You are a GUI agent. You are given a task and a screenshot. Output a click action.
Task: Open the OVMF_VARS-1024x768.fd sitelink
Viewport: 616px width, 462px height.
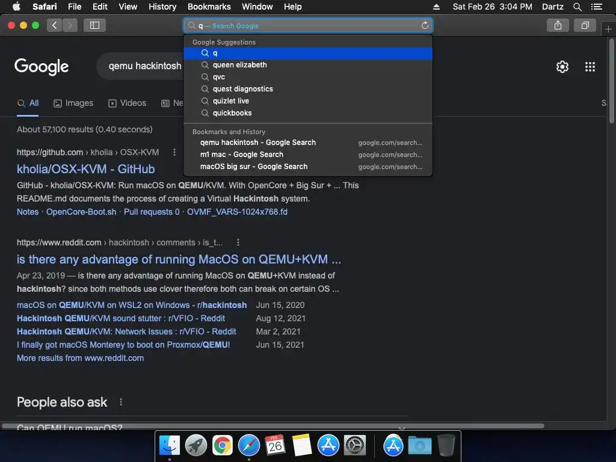[x=237, y=212]
